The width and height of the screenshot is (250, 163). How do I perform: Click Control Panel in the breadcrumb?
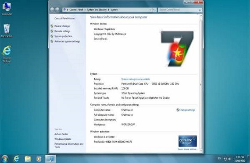[76, 10]
